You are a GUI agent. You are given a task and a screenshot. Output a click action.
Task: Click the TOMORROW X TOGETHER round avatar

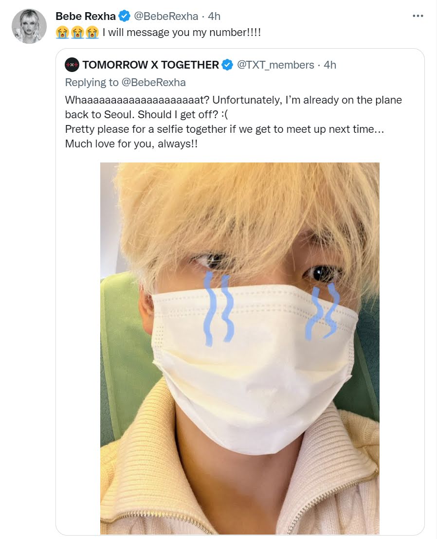(72, 65)
